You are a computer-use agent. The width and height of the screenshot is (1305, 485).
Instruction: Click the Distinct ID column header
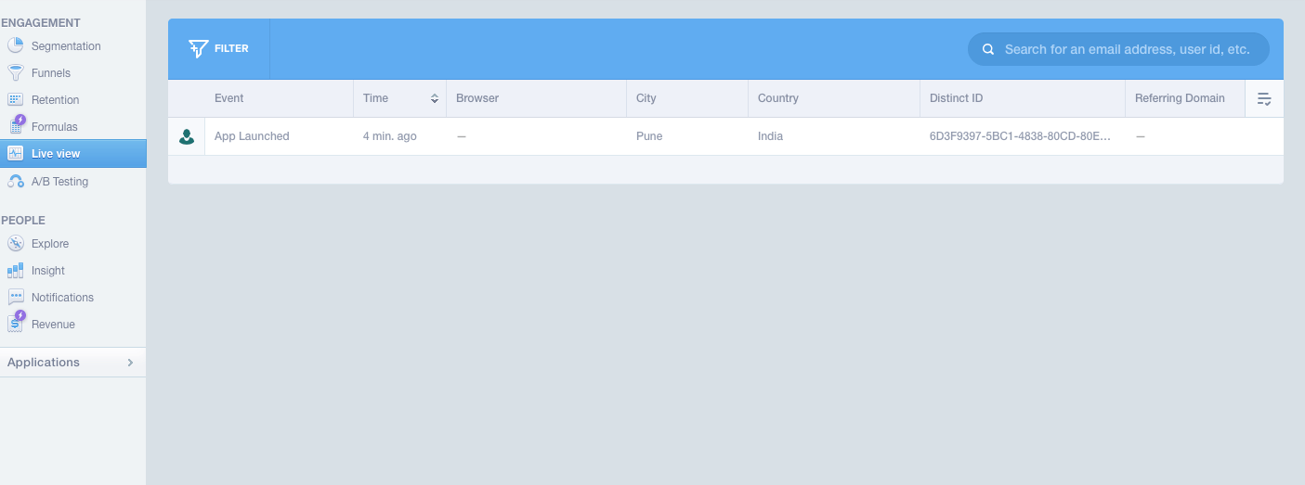[1023, 97]
